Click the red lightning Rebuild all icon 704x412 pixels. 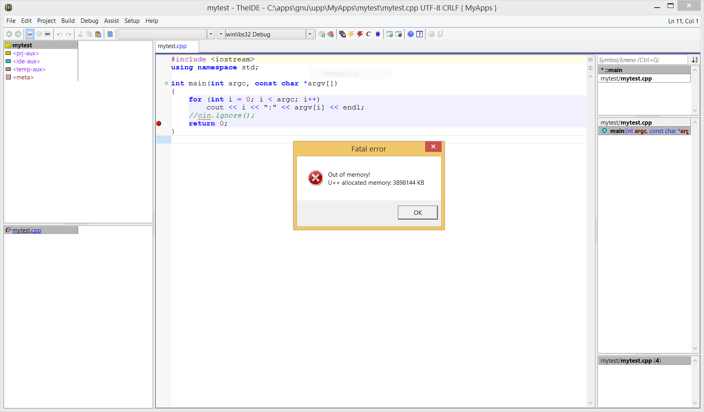pos(360,34)
